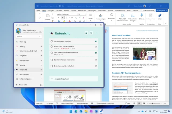
Task: Mark 'Hausaufgaben verteilen' as completed
Action: [x=52, y=41]
